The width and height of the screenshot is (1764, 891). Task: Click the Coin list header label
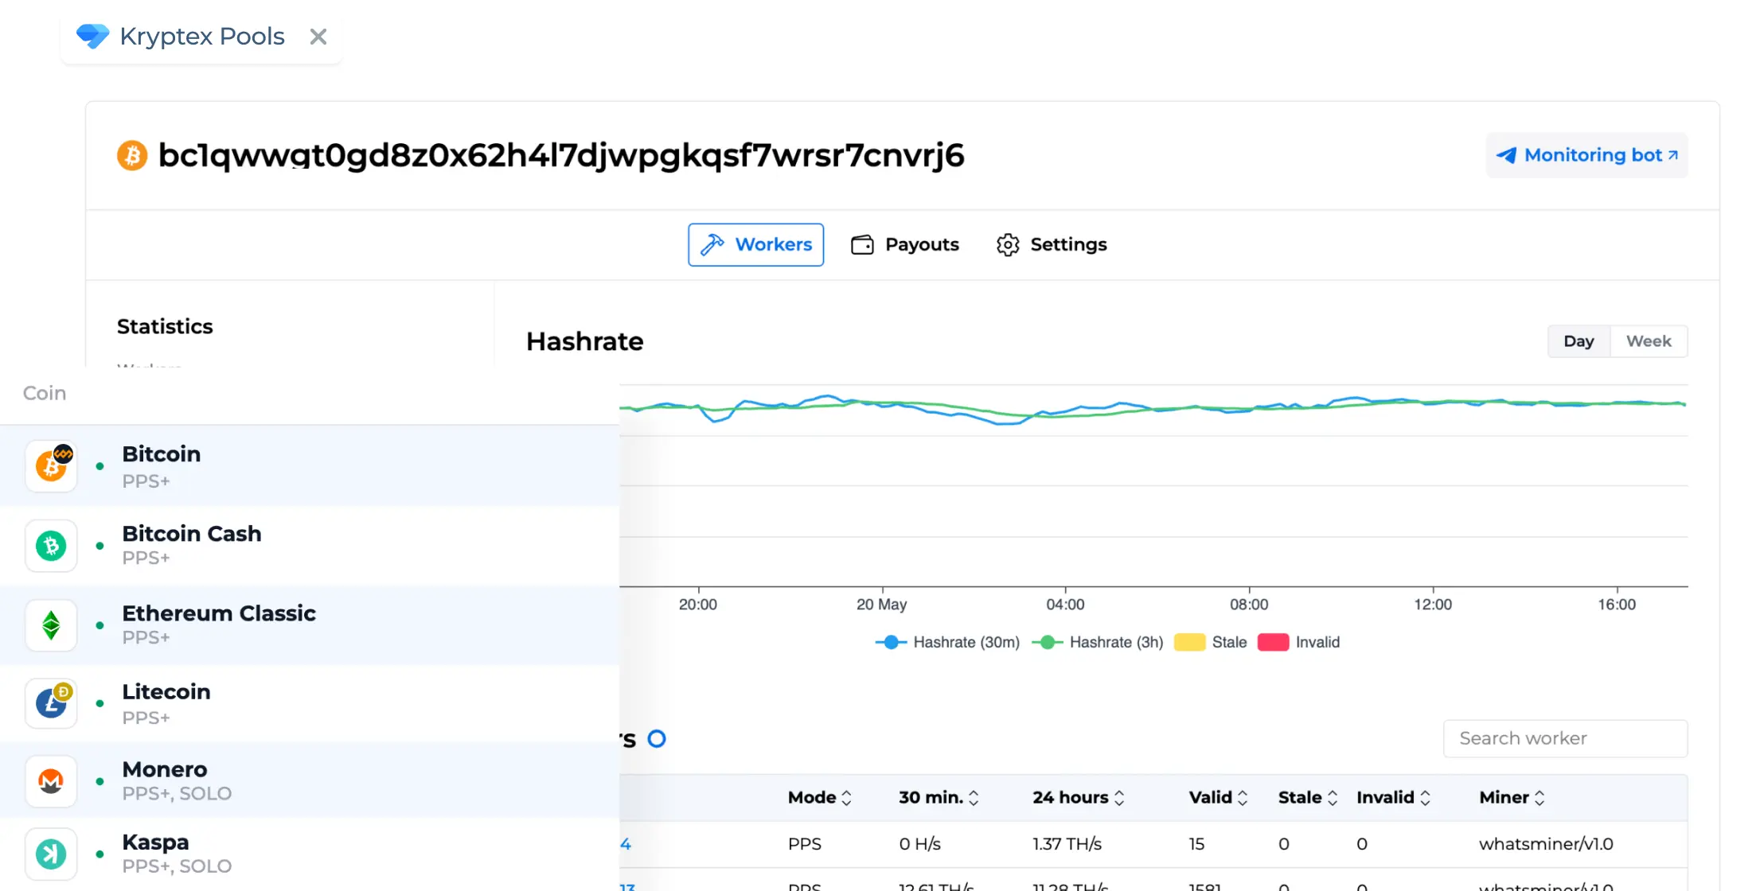coord(45,393)
